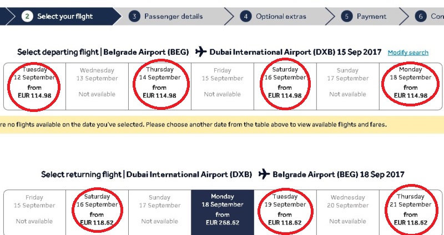The image size is (444, 235).
Task: Click the step 2 number circle
Action: [27, 16]
